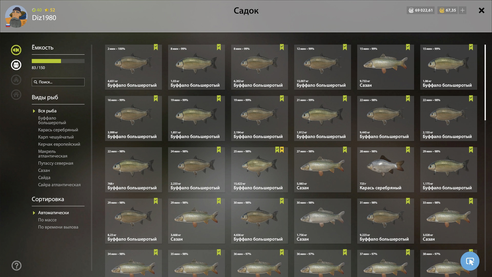
Task: Filter by Карась серебряный species
Action: (x=58, y=130)
